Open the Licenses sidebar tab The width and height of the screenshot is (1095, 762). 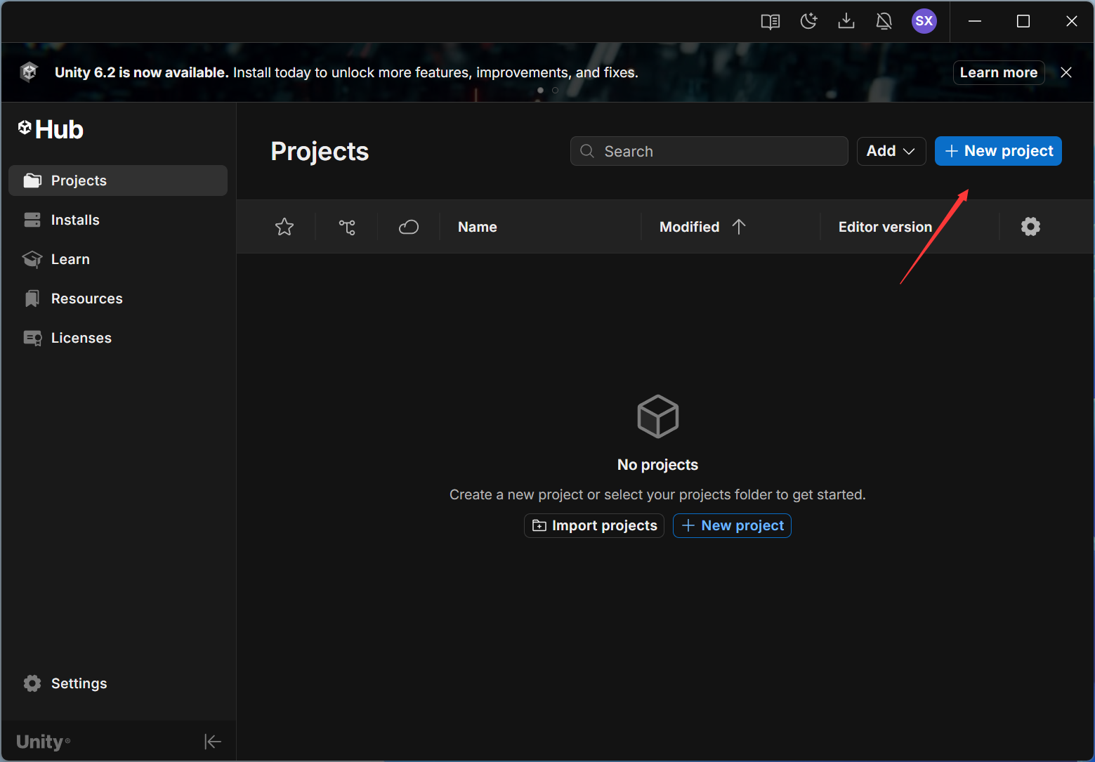tap(118, 338)
